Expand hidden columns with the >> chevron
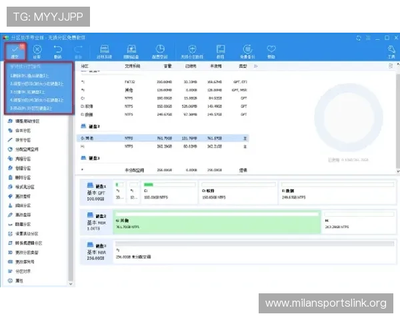The height and width of the screenshot is (320, 400). pyautogui.click(x=256, y=66)
